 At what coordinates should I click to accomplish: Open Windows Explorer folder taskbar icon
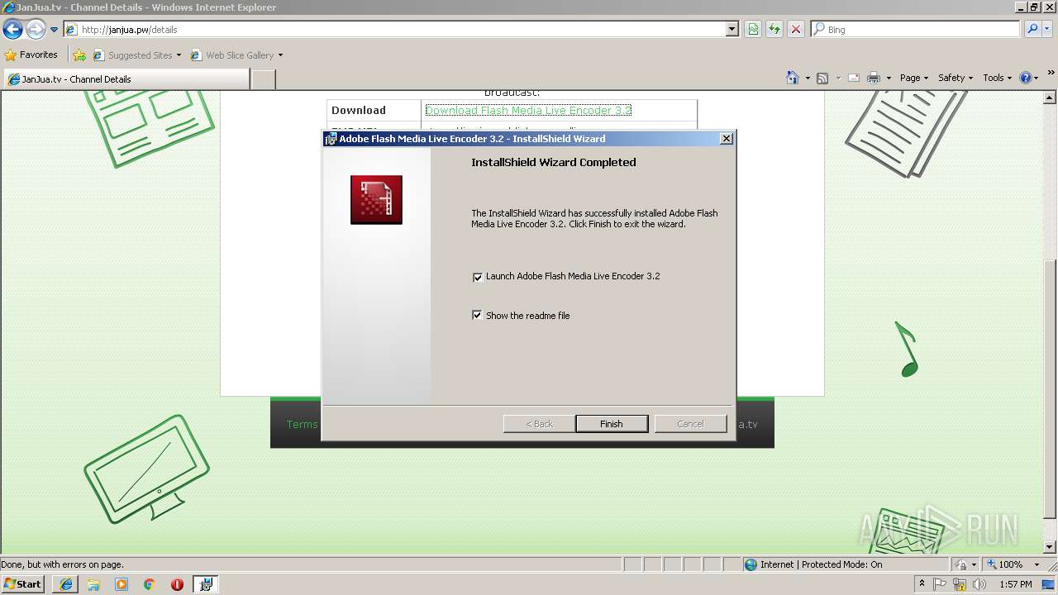coord(93,584)
